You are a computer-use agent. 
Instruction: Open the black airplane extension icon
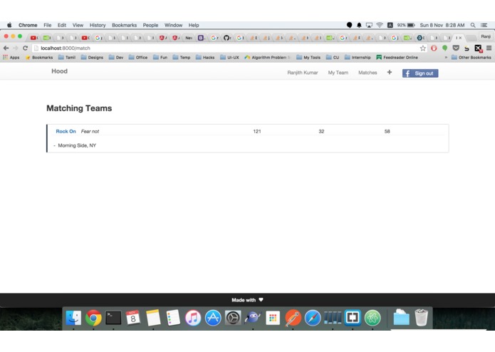coord(479,48)
